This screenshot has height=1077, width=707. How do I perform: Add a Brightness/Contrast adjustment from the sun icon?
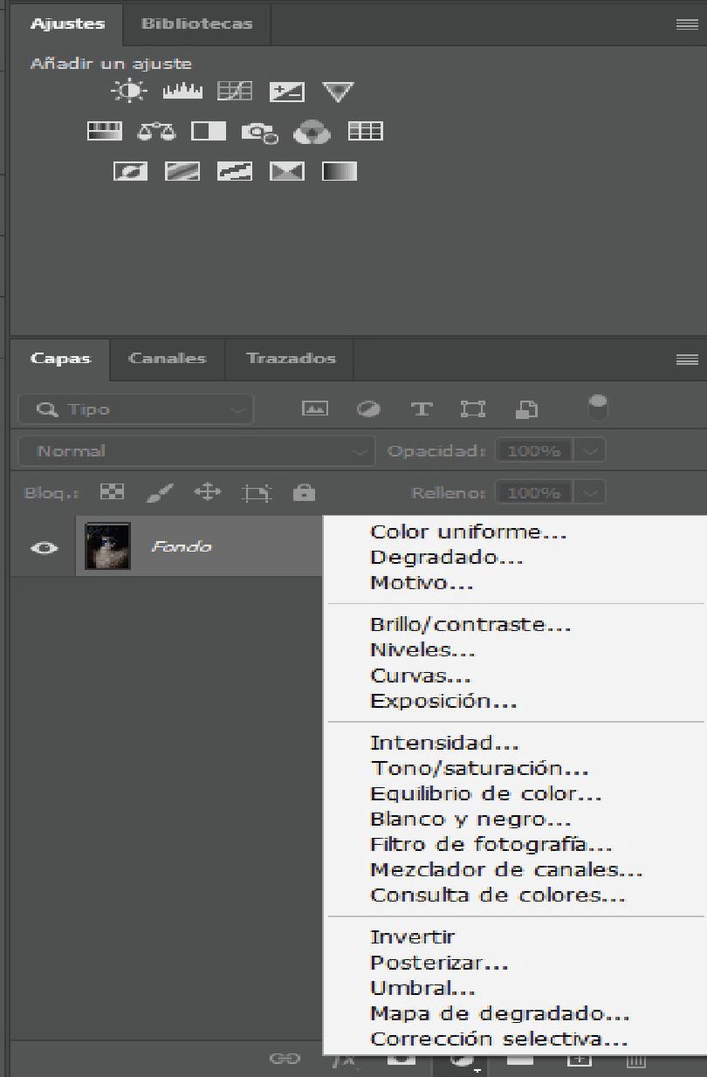pos(130,91)
